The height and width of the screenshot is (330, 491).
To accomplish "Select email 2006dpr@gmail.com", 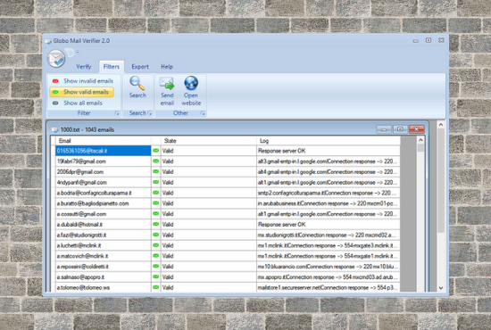I will tap(104, 172).
